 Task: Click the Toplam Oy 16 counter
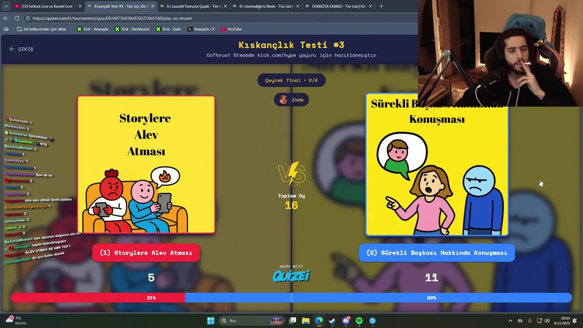[x=291, y=201]
